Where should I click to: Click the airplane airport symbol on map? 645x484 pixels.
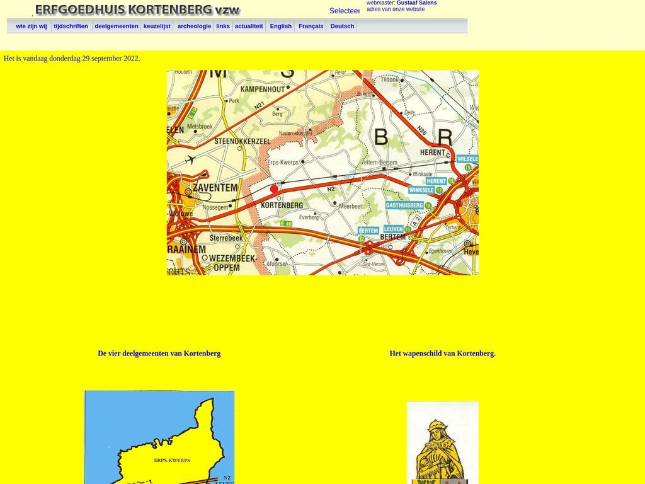(x=190, y=159)
